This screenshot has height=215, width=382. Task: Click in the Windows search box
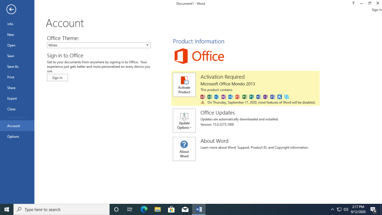[62, 209]
